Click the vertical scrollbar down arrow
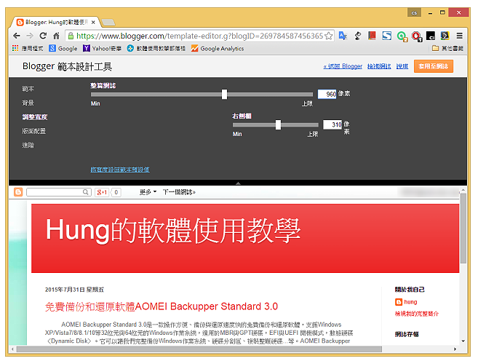Viewport: 478px width, 361px height. pyautogui.click(x=463, y=341)
